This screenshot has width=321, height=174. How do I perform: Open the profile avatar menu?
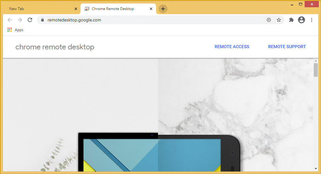click(x=301, y=20)
